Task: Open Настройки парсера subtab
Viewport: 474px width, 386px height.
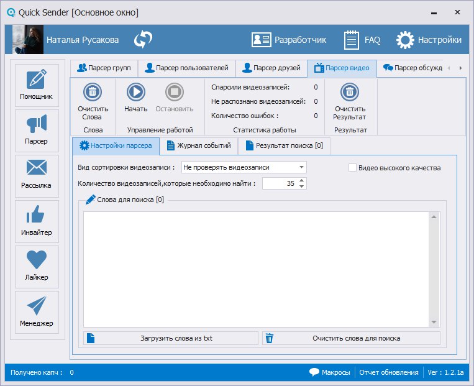Action: (x=116, y=146)
